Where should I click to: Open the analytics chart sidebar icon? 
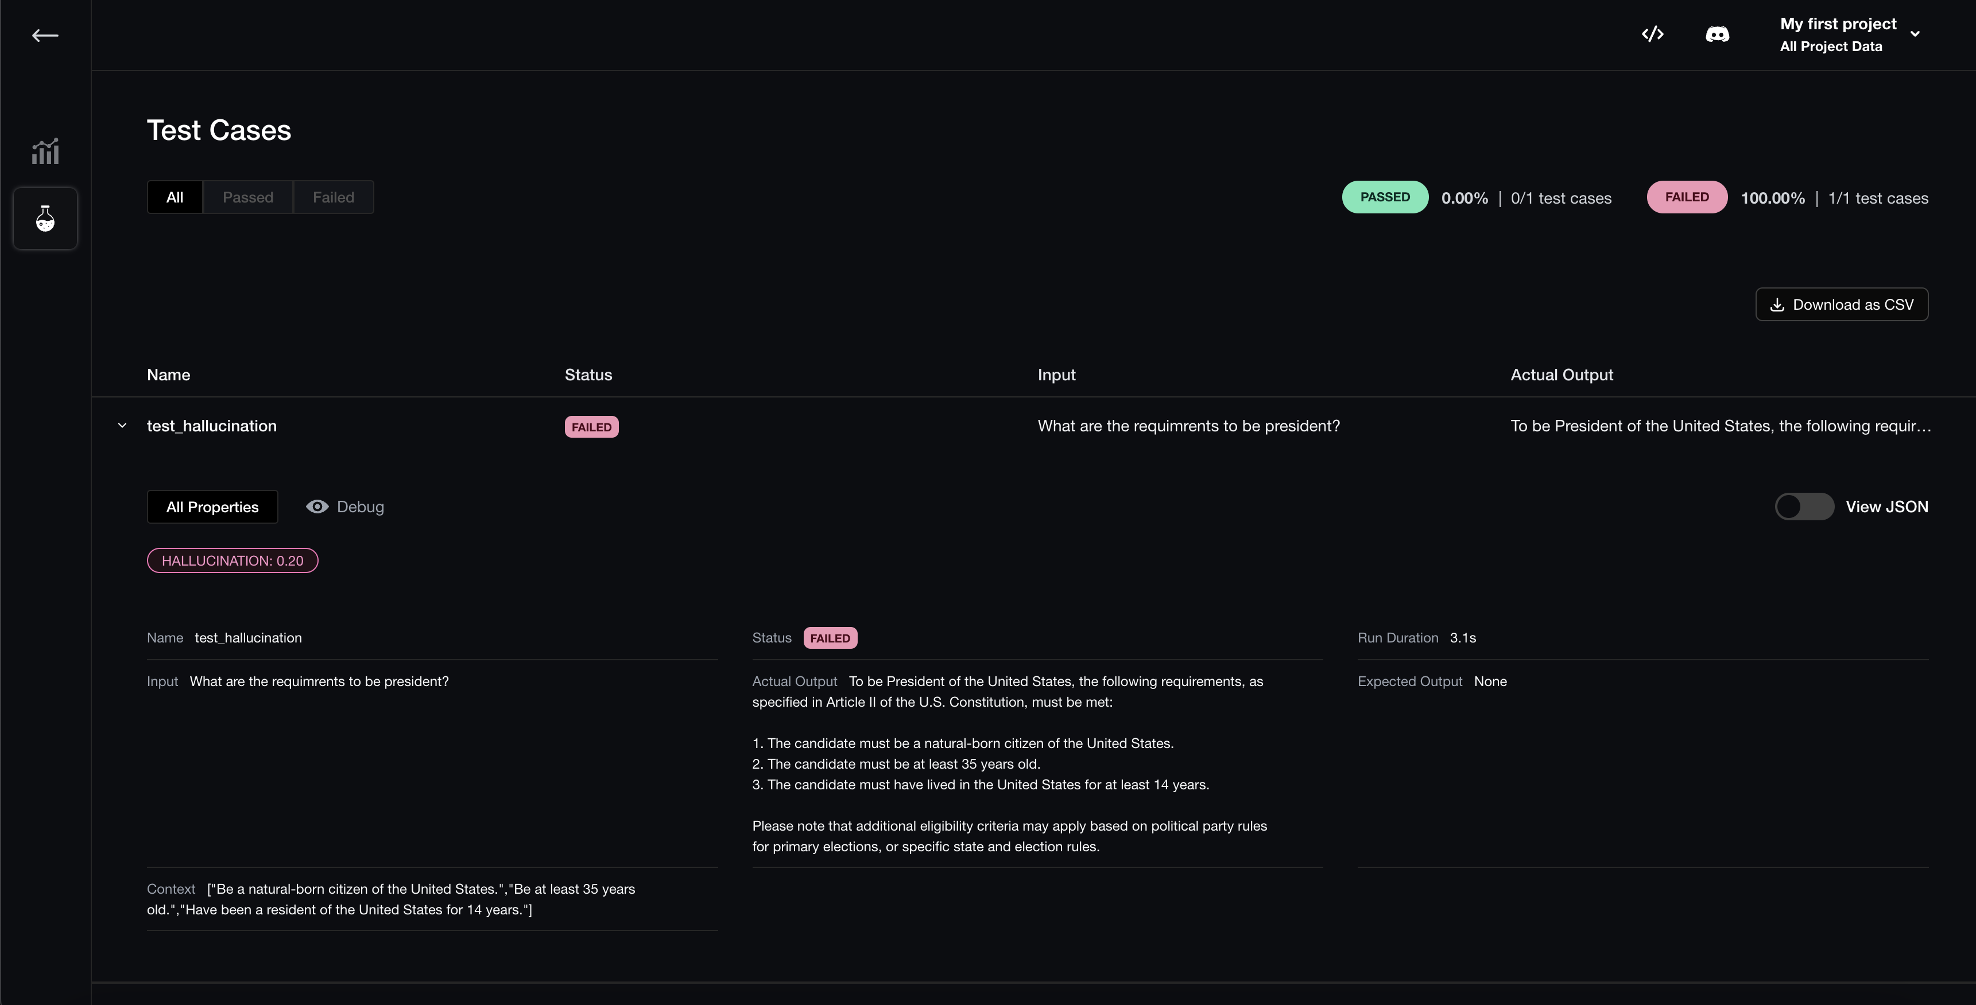(45, 151)
